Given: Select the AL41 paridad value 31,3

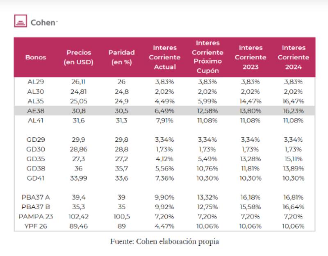Looking at the screenshot, I should [122, 120].
